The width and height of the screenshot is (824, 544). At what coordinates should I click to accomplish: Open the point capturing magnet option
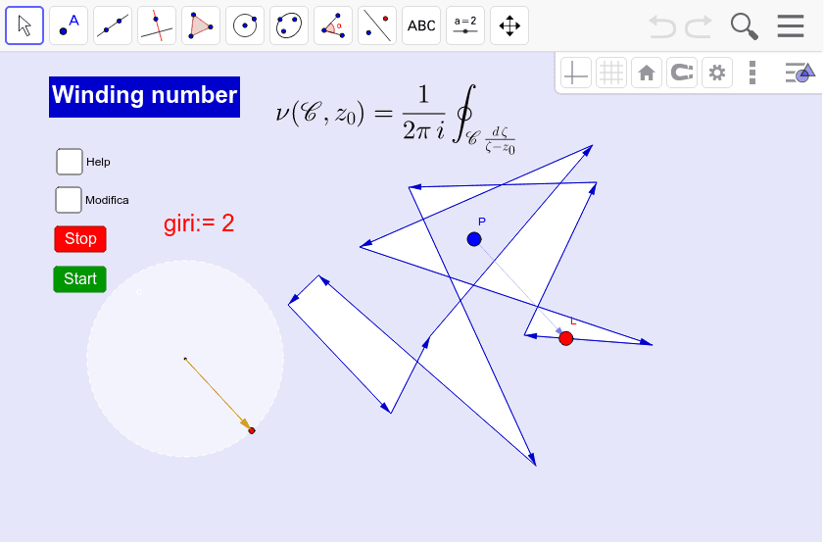[682, 73]
